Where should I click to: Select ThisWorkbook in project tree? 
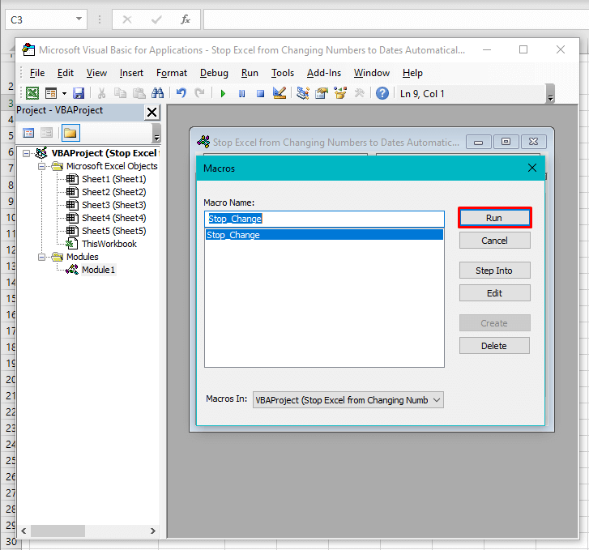(x=109, y=244)
